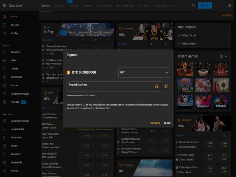The image size is (236, 177).
Task: Switch to the Esports tab
Action: pos(60,6)
